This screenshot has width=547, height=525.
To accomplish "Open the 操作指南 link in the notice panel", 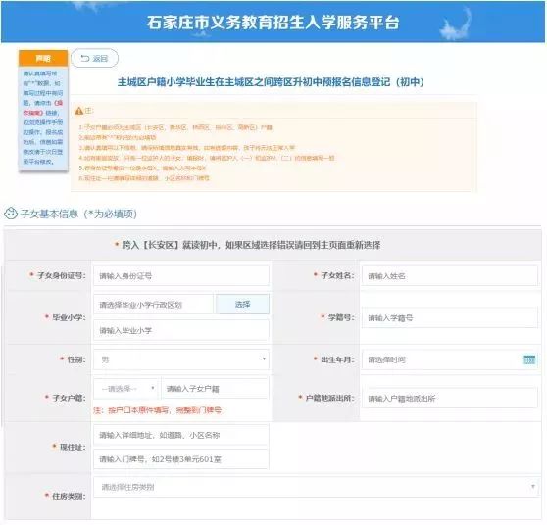I will (42, 108).
